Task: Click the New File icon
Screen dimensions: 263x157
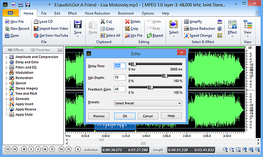Action: 7,21
